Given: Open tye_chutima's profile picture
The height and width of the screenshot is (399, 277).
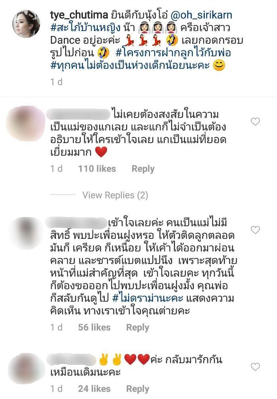Looking at the screenshot, I should point(26,24).
